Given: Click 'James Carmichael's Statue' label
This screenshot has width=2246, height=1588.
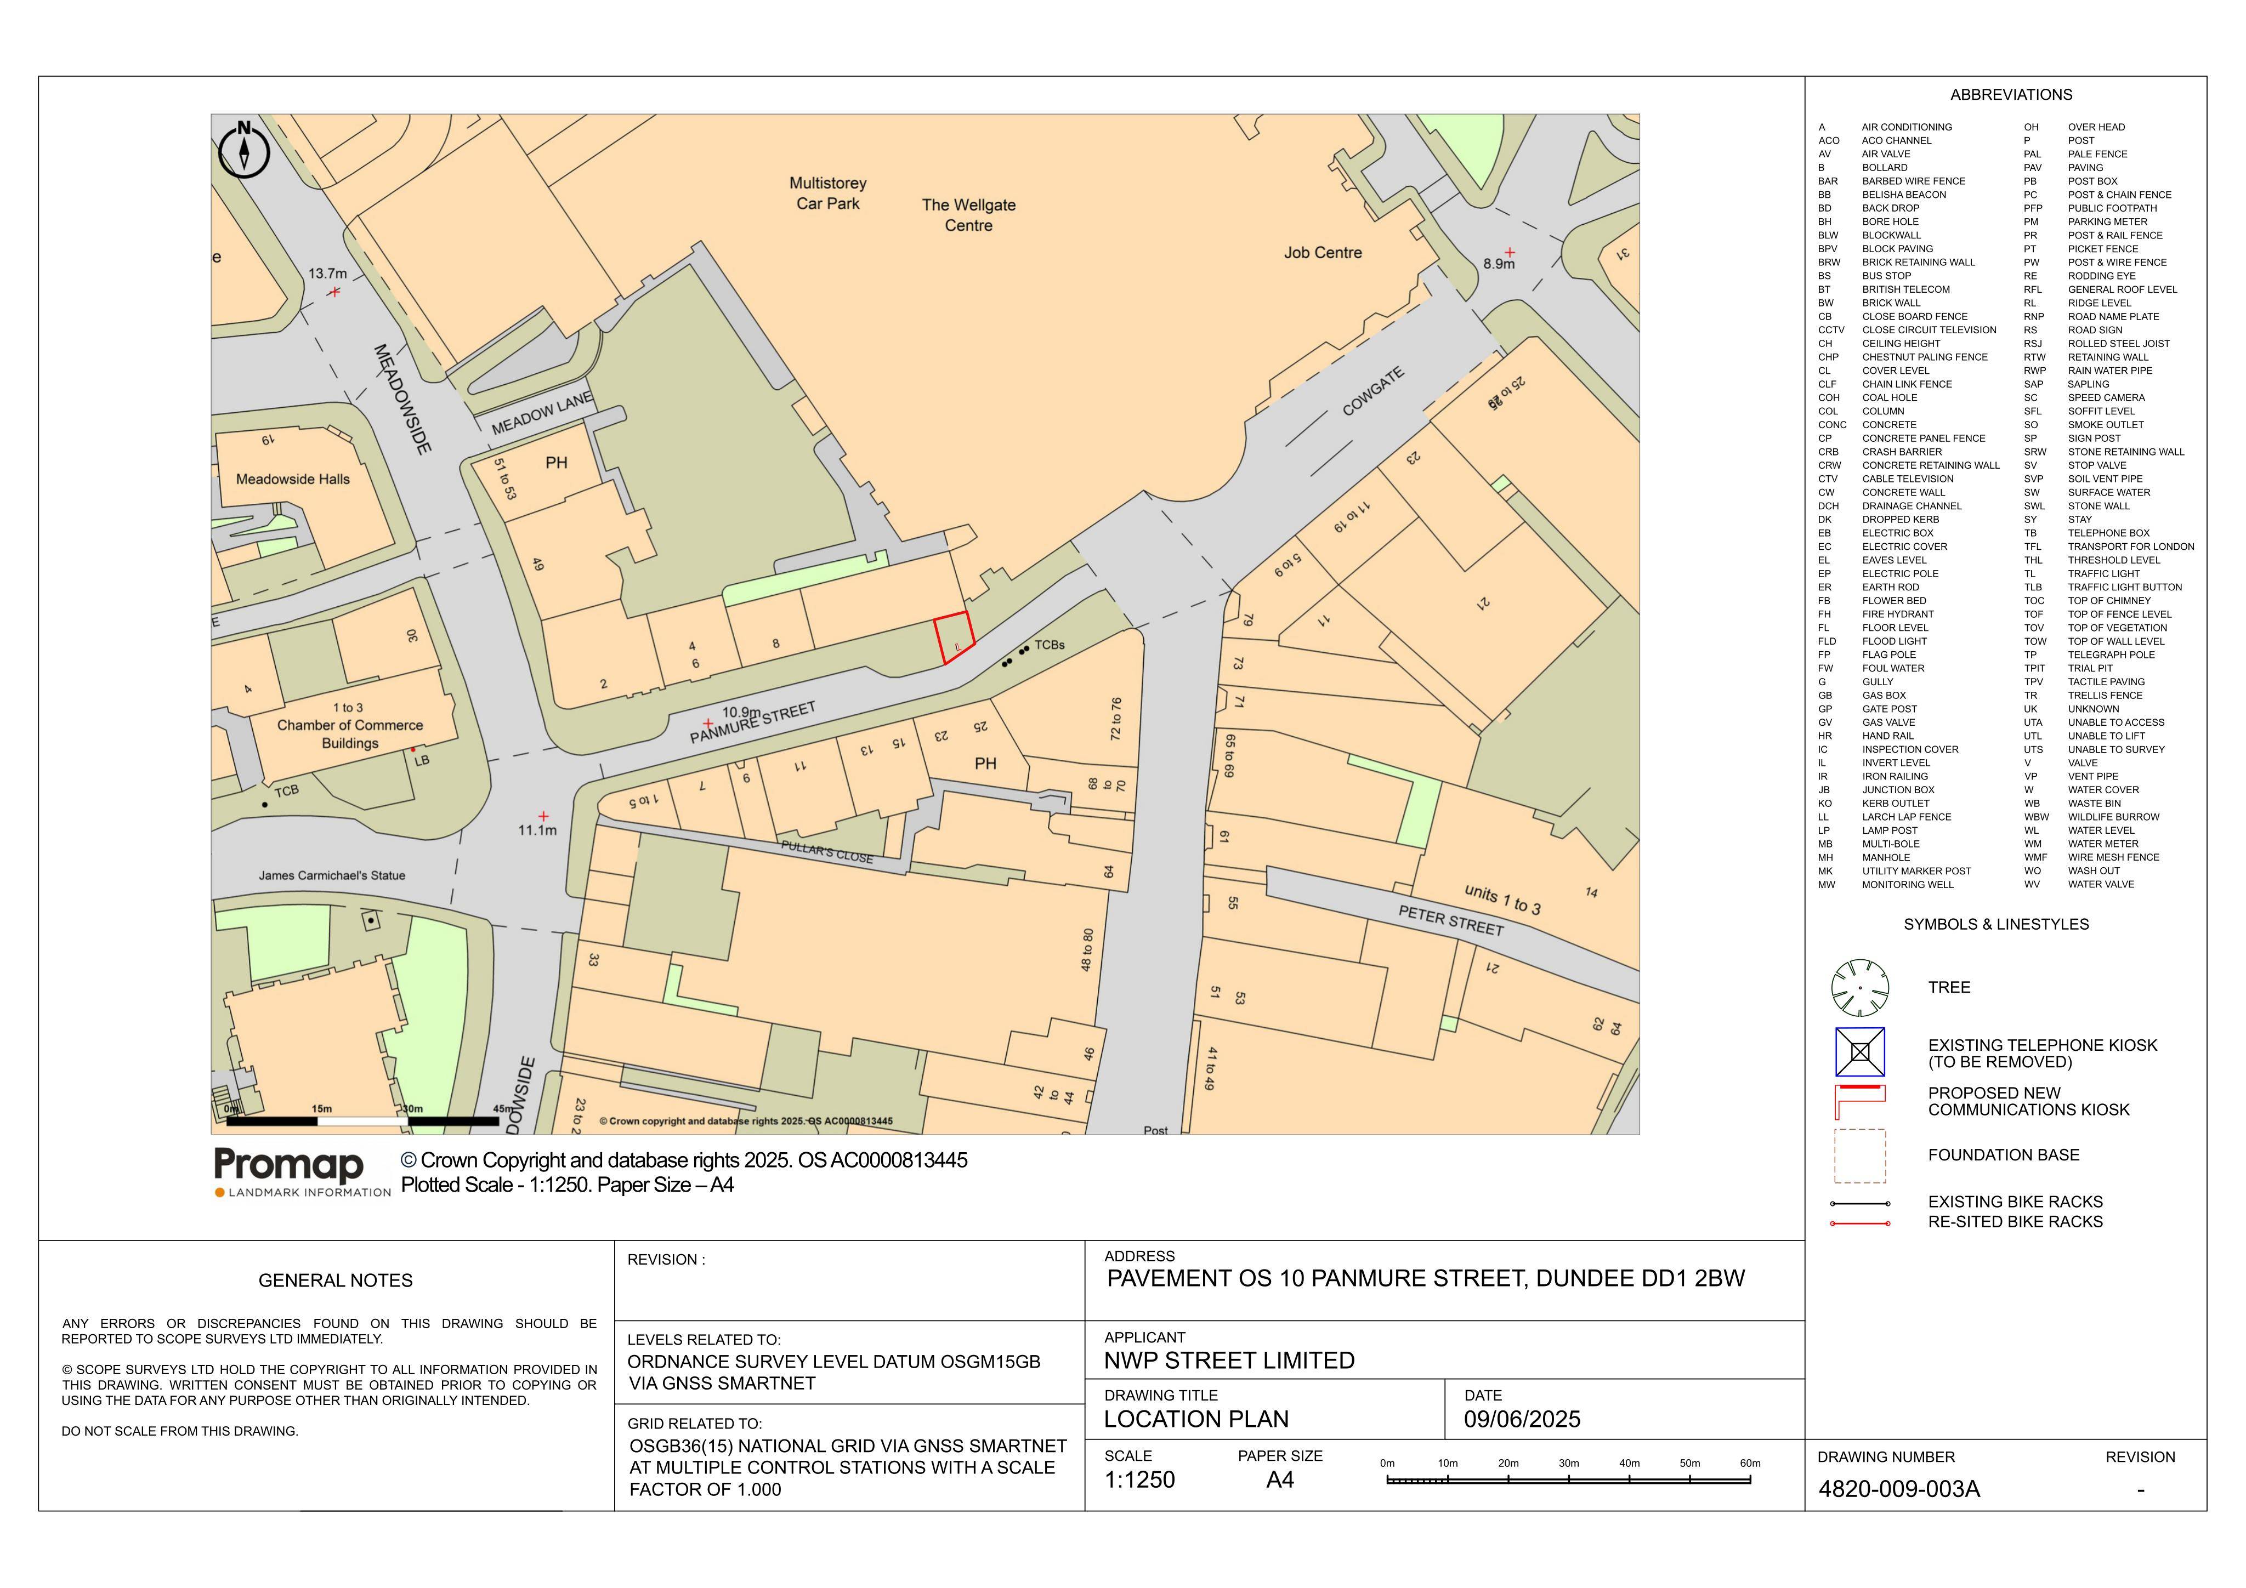Looking at the screenshot, I should click(x=332, y=876).
